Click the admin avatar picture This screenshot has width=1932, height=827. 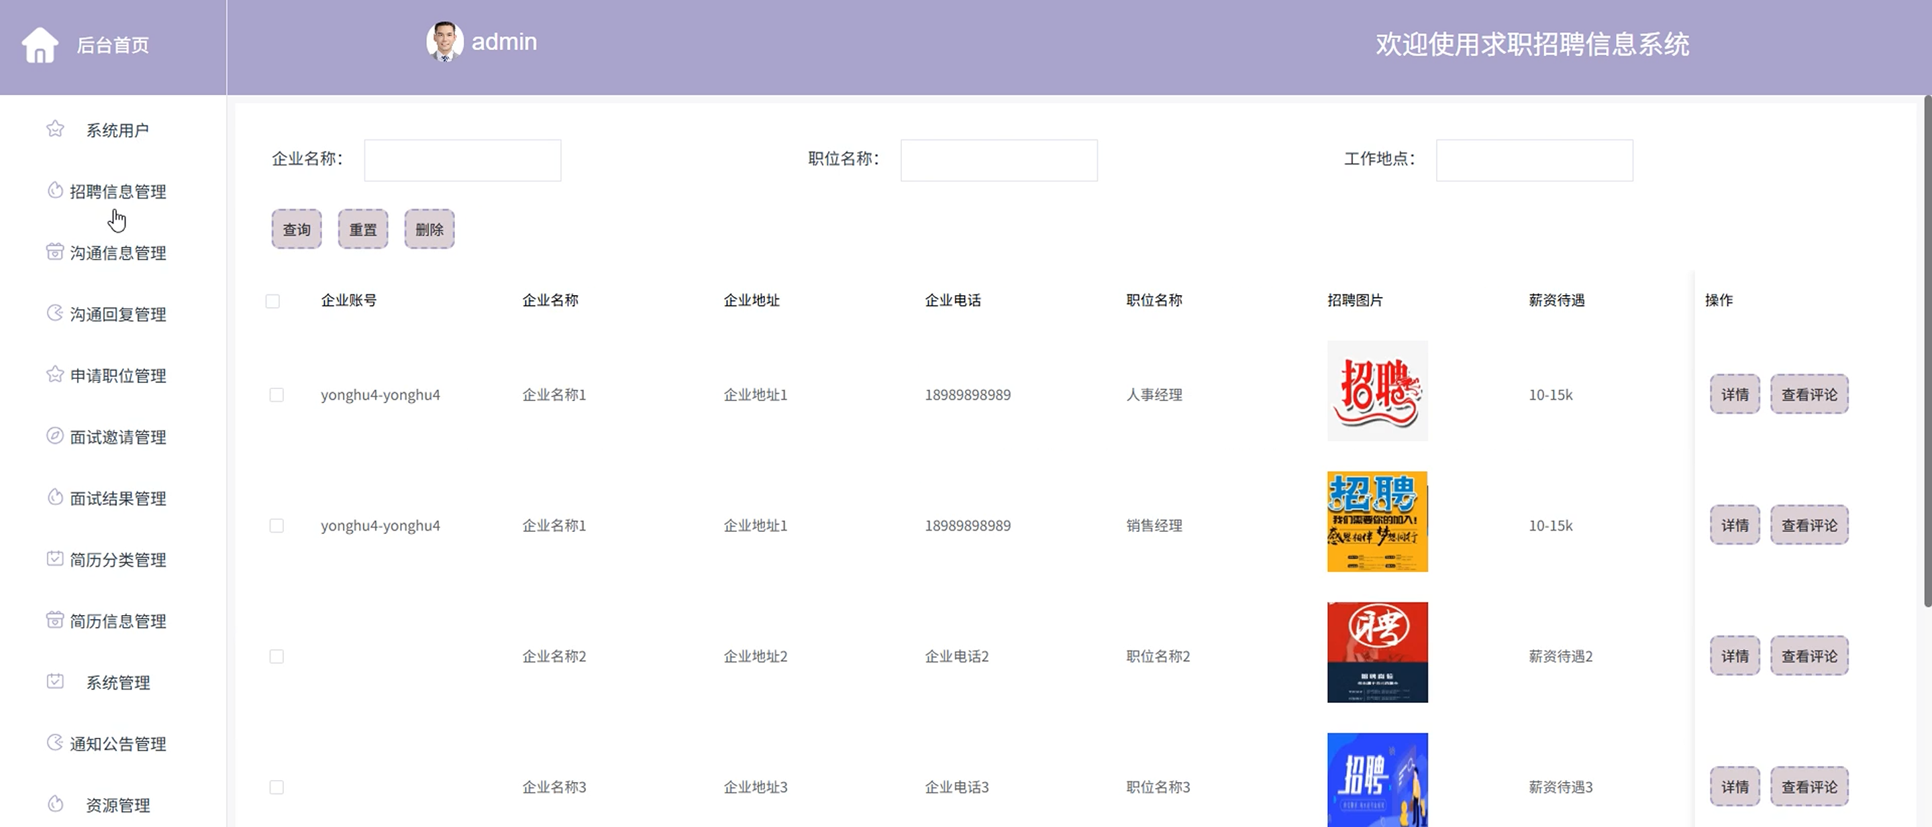click(x=444, y=41)
